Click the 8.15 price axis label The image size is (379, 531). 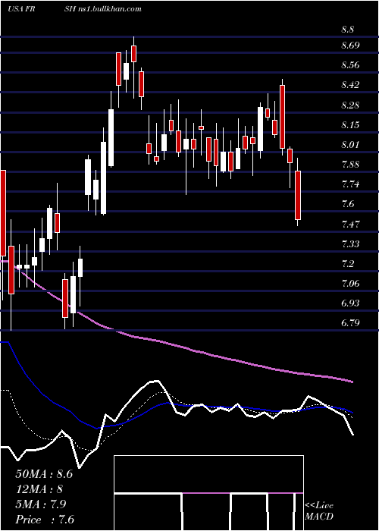(350, 125)
